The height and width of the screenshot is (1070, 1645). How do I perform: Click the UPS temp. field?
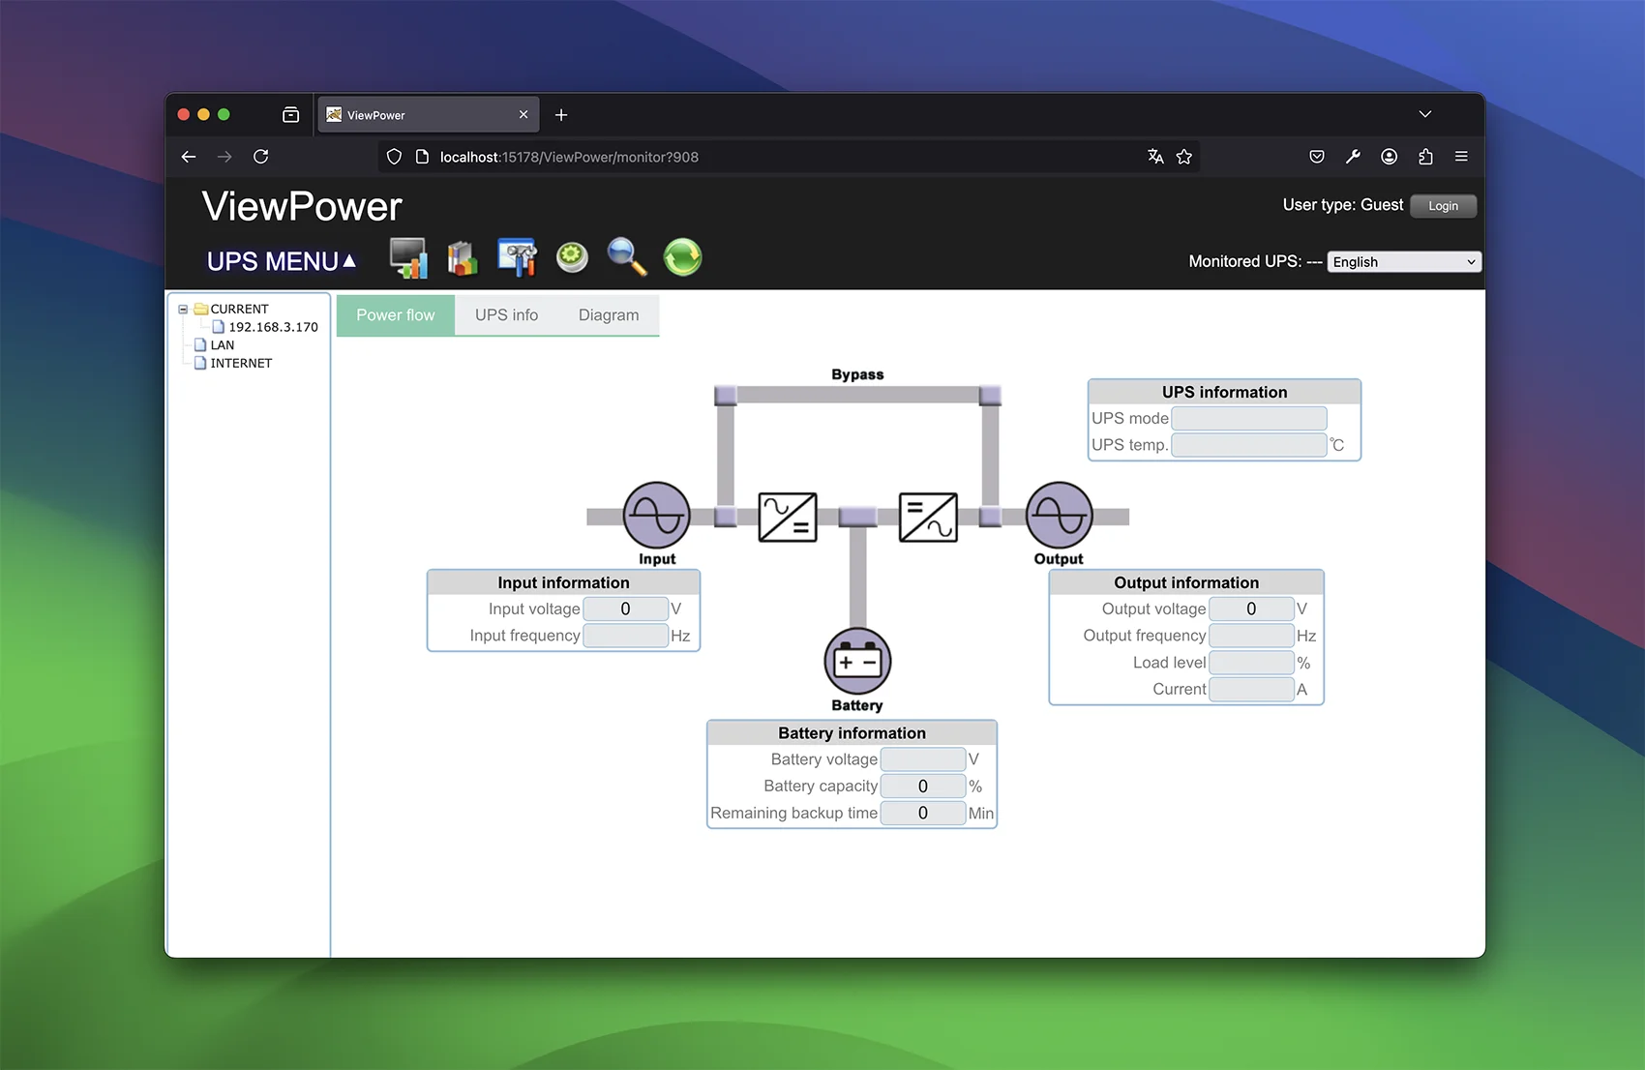(x=1249, y=445)
